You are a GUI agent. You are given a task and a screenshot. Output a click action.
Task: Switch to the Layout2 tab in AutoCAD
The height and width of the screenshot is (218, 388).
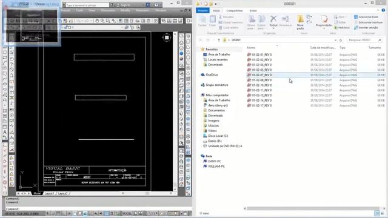62,193
